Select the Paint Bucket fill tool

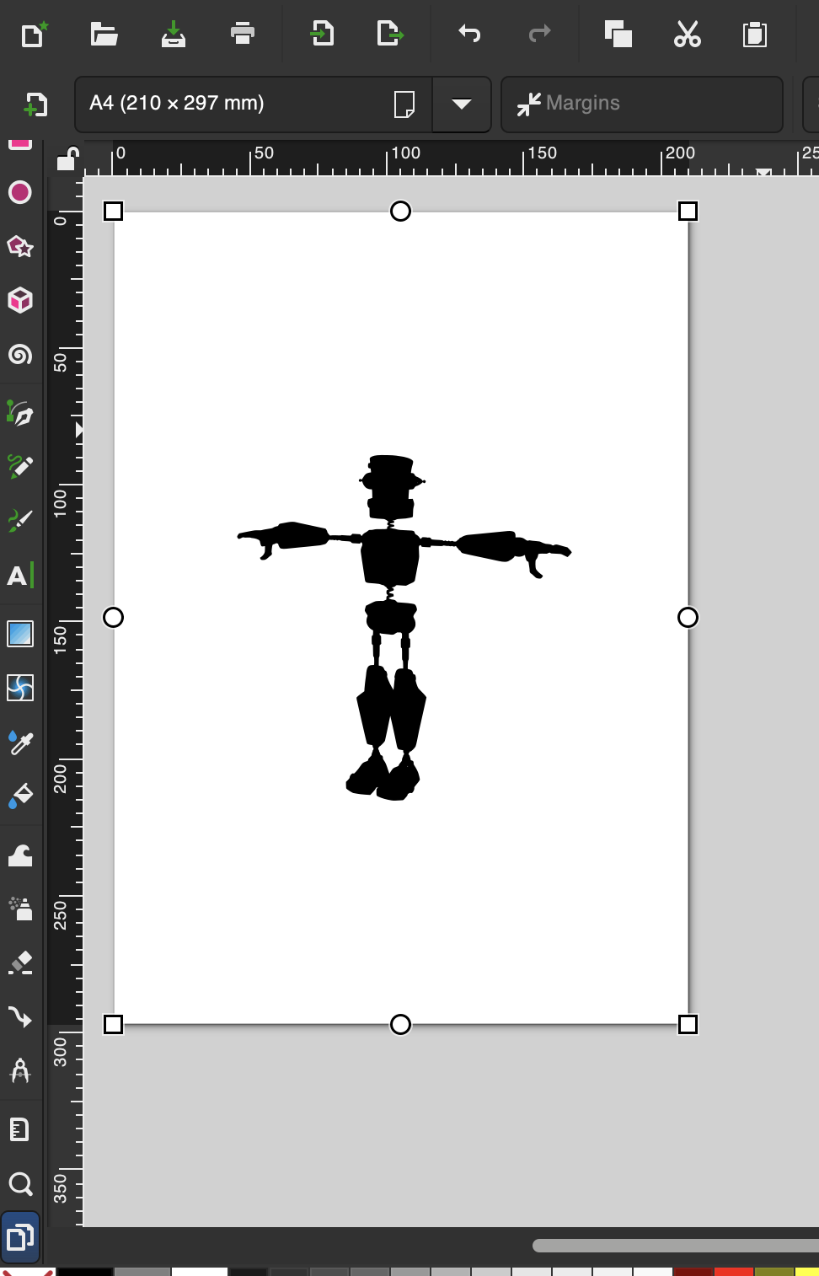[x=20, y=796]
